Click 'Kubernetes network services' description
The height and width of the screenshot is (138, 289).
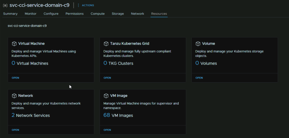click(46, 106)
